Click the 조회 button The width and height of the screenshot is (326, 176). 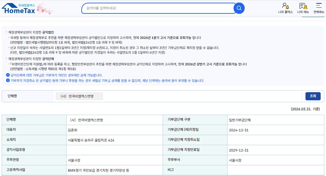coord(313,96)
